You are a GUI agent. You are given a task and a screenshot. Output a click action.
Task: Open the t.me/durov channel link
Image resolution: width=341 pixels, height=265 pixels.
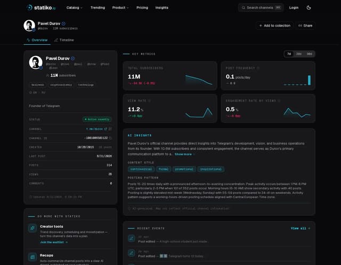coord(94,129)
